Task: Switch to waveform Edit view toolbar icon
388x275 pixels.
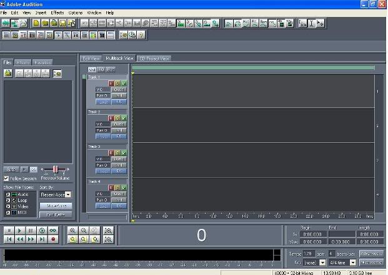Action: [6, 23]
